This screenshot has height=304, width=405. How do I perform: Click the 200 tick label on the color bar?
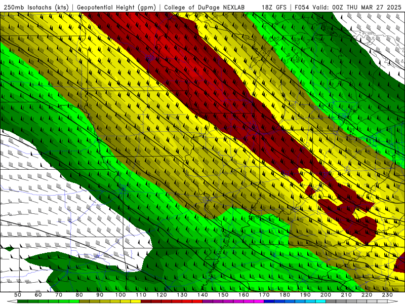(x=326, y=295)
